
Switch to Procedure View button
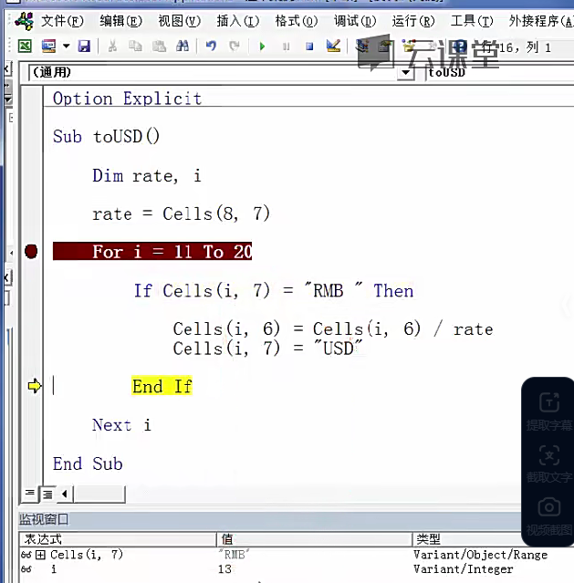point(30,494)
